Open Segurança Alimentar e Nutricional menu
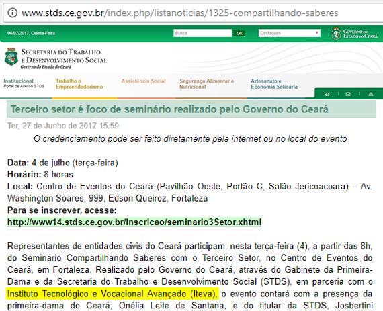Viewport: 383px width, 311px height. pyautogui.click(x=207, y=84)
